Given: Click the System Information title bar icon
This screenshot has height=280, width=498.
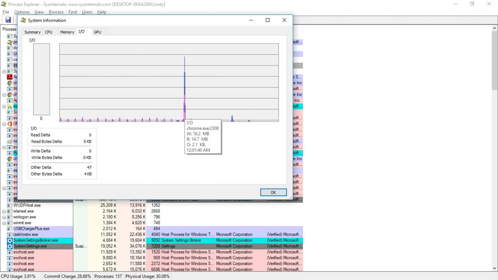Looking at the screenshot, I should click(24, 20).
